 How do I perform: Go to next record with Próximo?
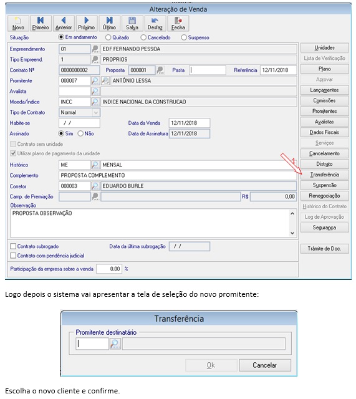(x=87, y=24)
